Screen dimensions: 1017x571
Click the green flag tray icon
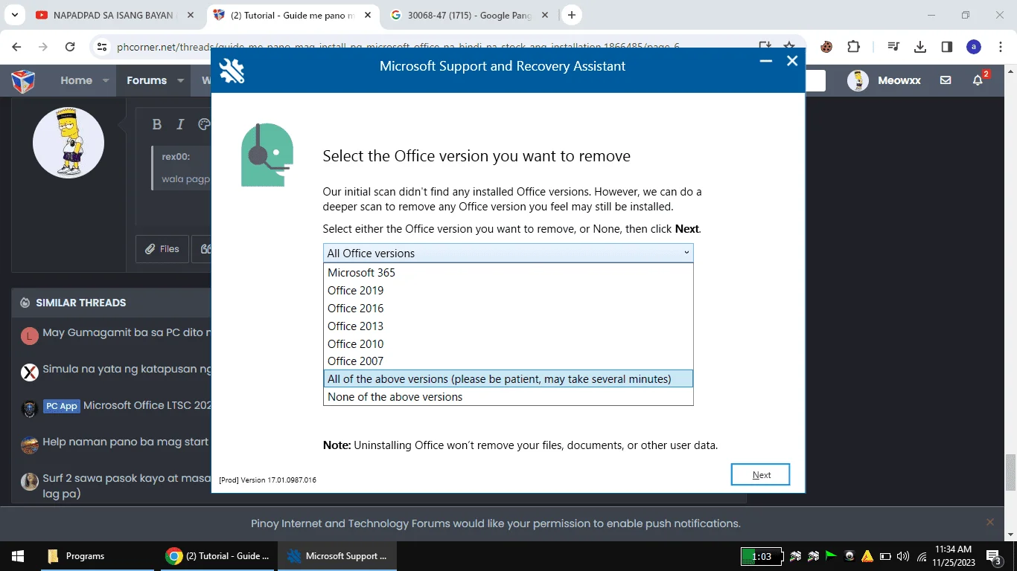click(x=831, y=556)
